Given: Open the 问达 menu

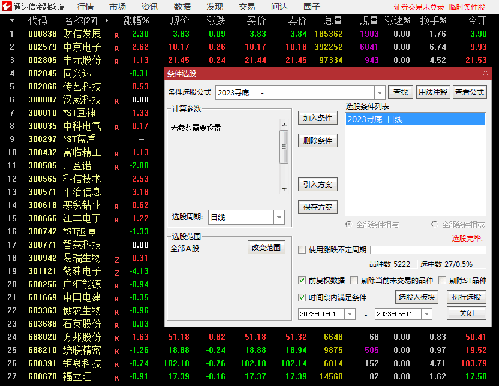Looking at the screenshot, I should click(279, 7).
